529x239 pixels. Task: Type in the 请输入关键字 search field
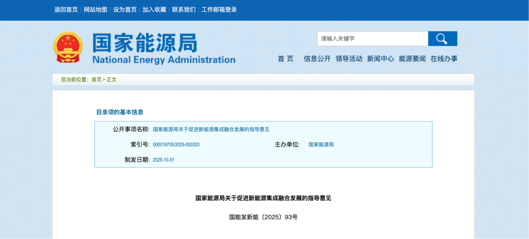(x=372, y=39)
